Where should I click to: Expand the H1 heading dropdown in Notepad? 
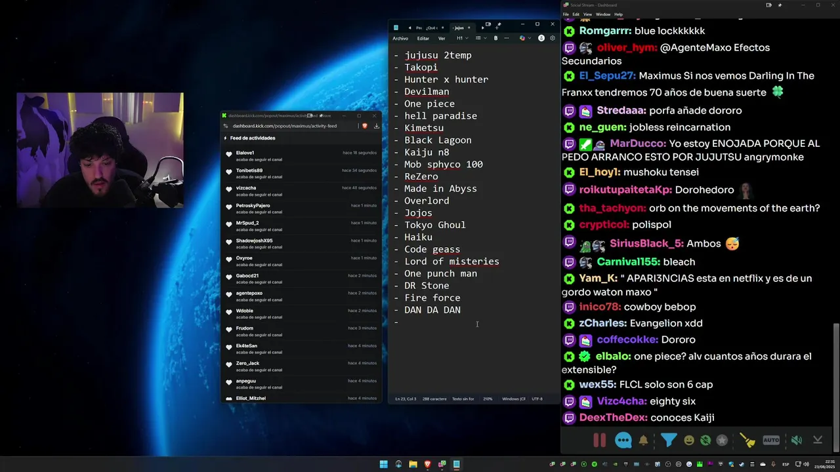pos(463,38)
